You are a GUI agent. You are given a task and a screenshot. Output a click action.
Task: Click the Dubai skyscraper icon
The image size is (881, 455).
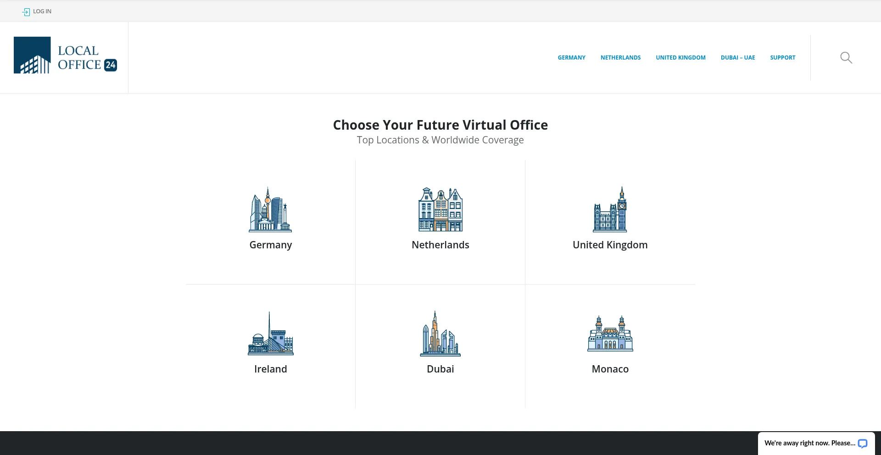[x=440, y=334]
